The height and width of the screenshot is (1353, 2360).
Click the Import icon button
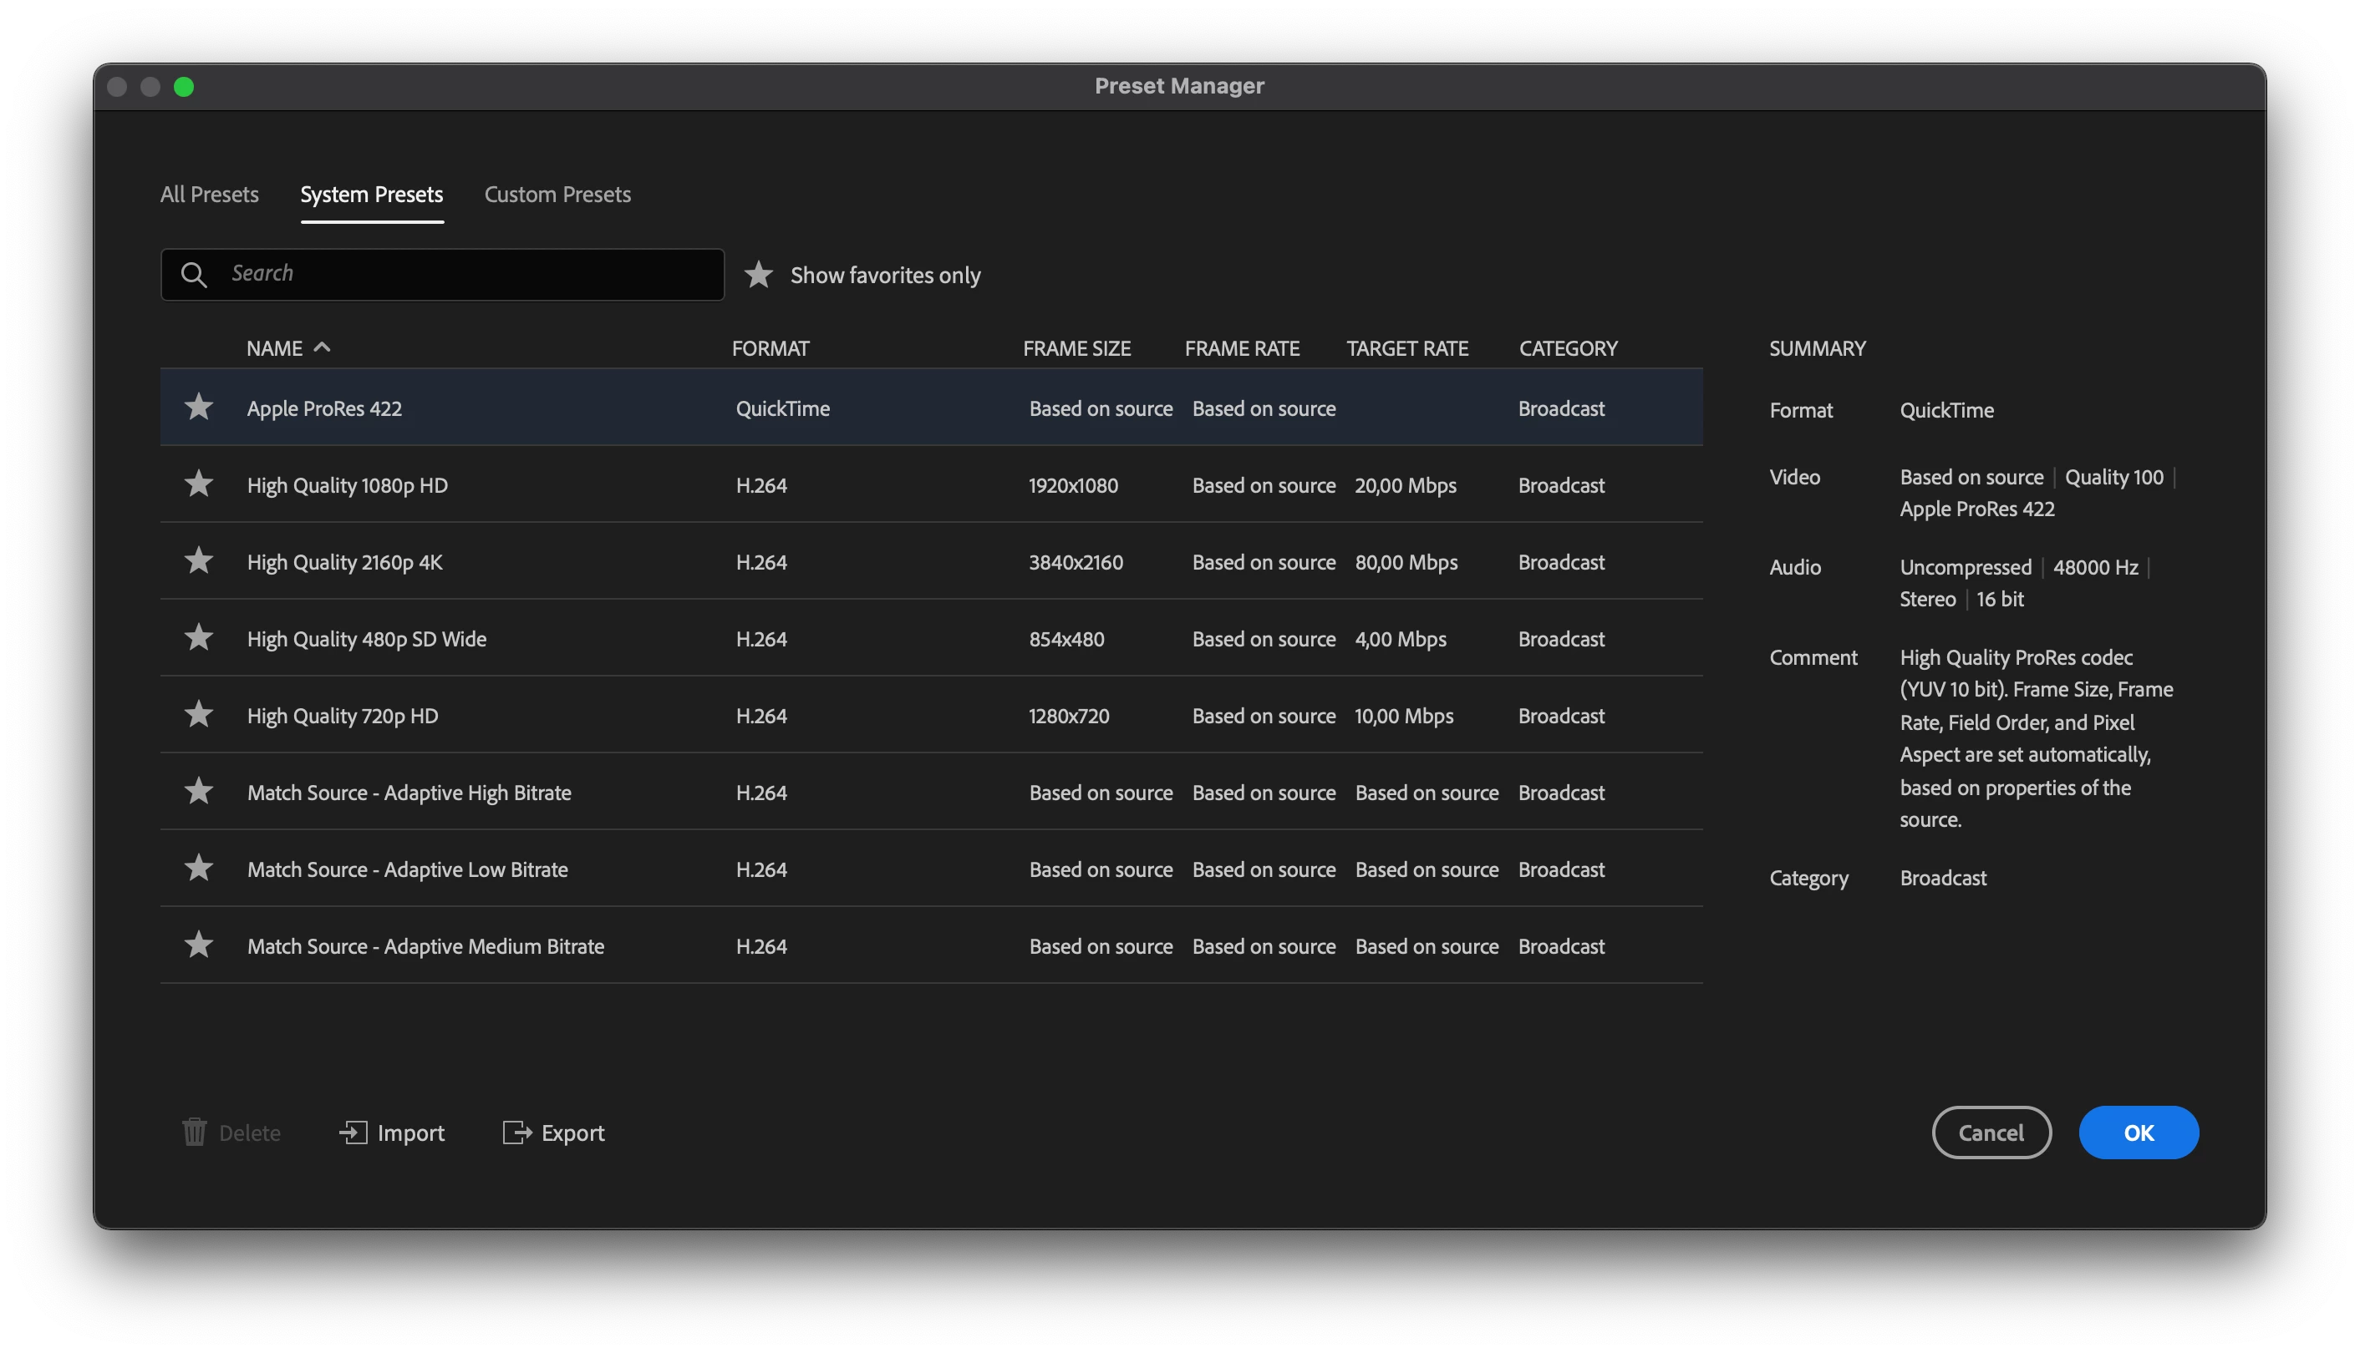click(353, 1132)
